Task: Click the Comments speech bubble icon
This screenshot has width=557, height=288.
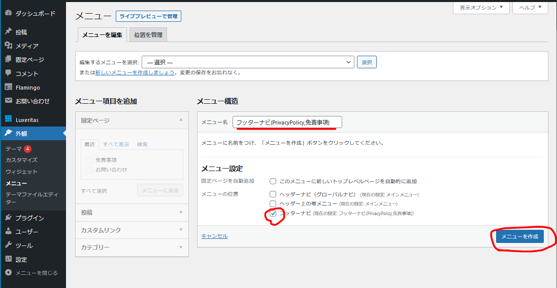Action: pyautogui.click(x=8, y=73)
